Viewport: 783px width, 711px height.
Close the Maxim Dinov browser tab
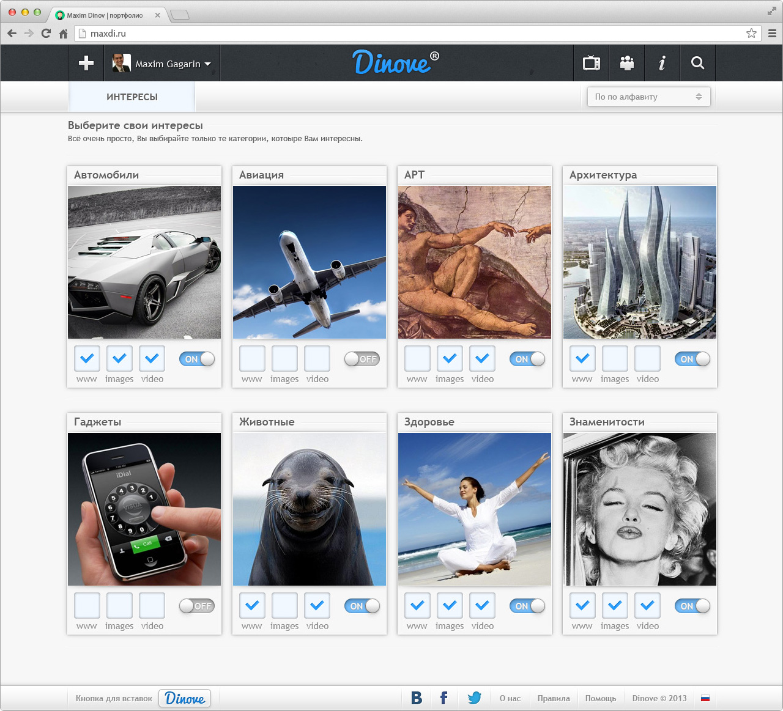tap(157, 15)
